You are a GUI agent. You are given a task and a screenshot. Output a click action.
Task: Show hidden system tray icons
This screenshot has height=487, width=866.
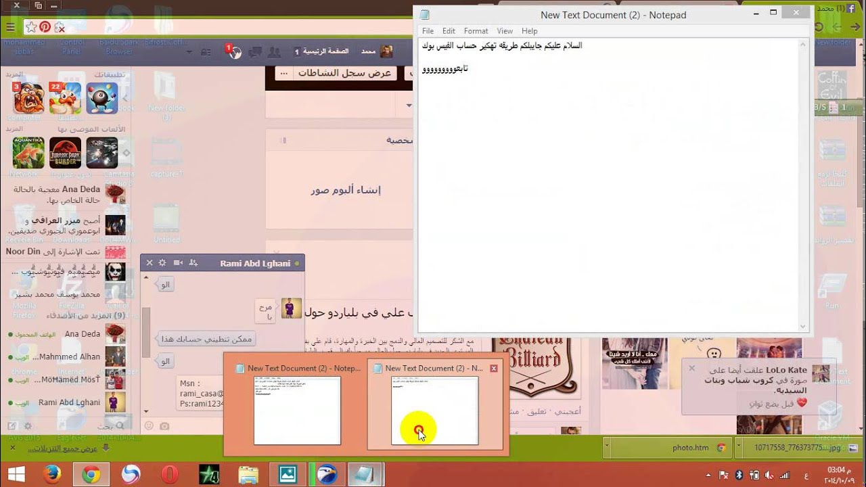(708, 475)
